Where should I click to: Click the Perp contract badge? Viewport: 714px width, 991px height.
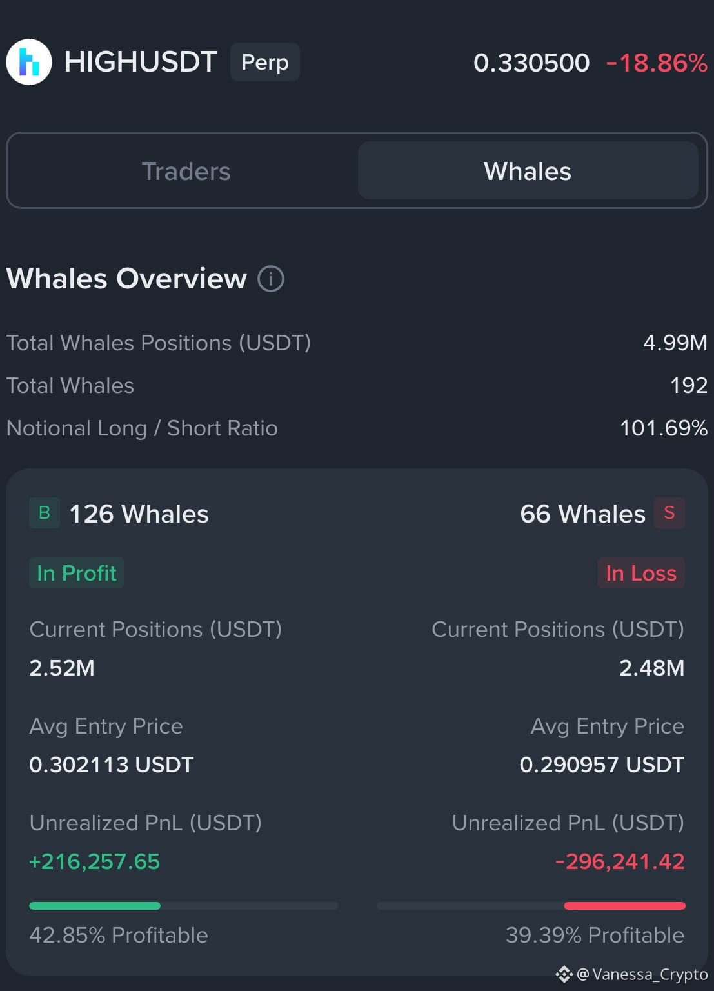(x=265, y=62)
